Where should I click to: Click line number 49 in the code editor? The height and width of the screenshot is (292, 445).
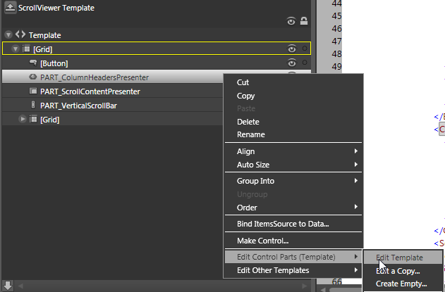336,67
